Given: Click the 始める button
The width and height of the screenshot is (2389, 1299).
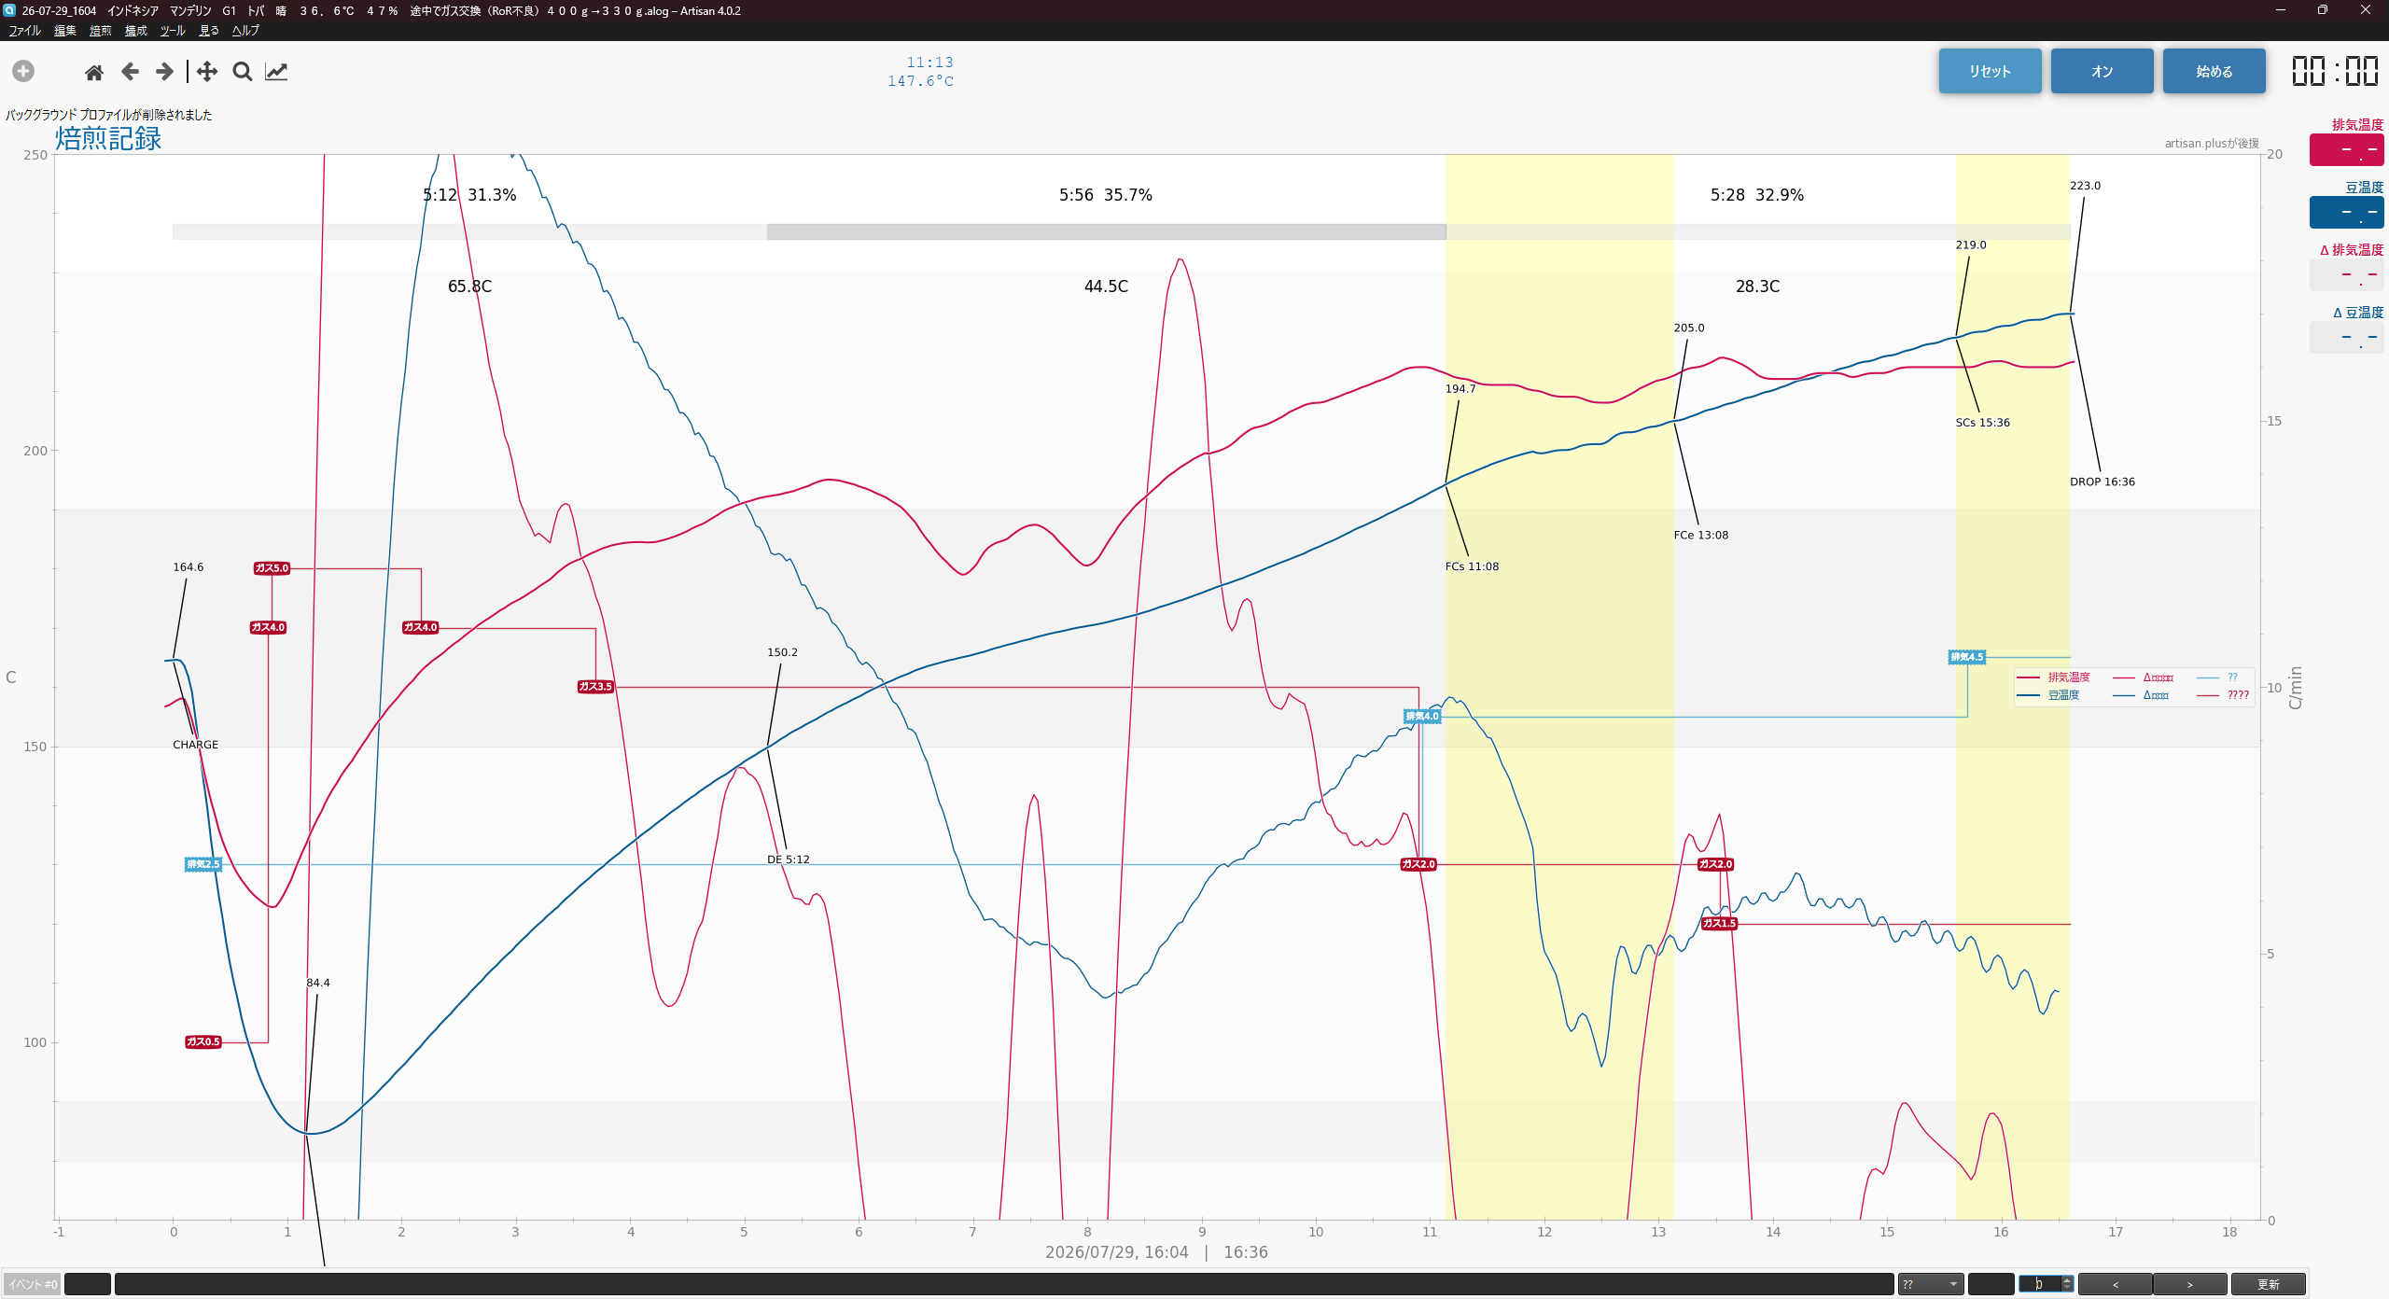Looking at the screenshot, I should pos(2214,71).
